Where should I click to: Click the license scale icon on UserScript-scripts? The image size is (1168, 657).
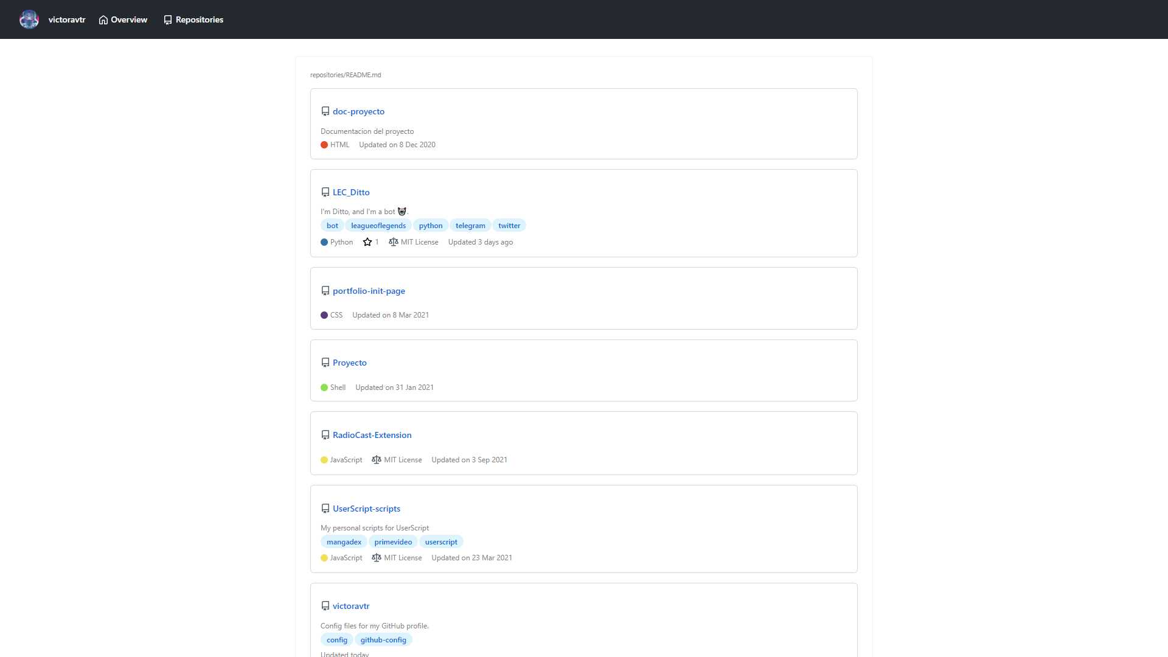[377, 558]
